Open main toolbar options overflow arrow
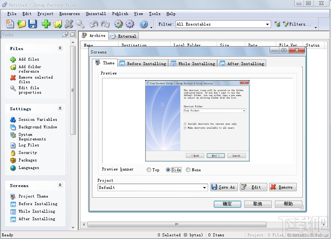 151,27
